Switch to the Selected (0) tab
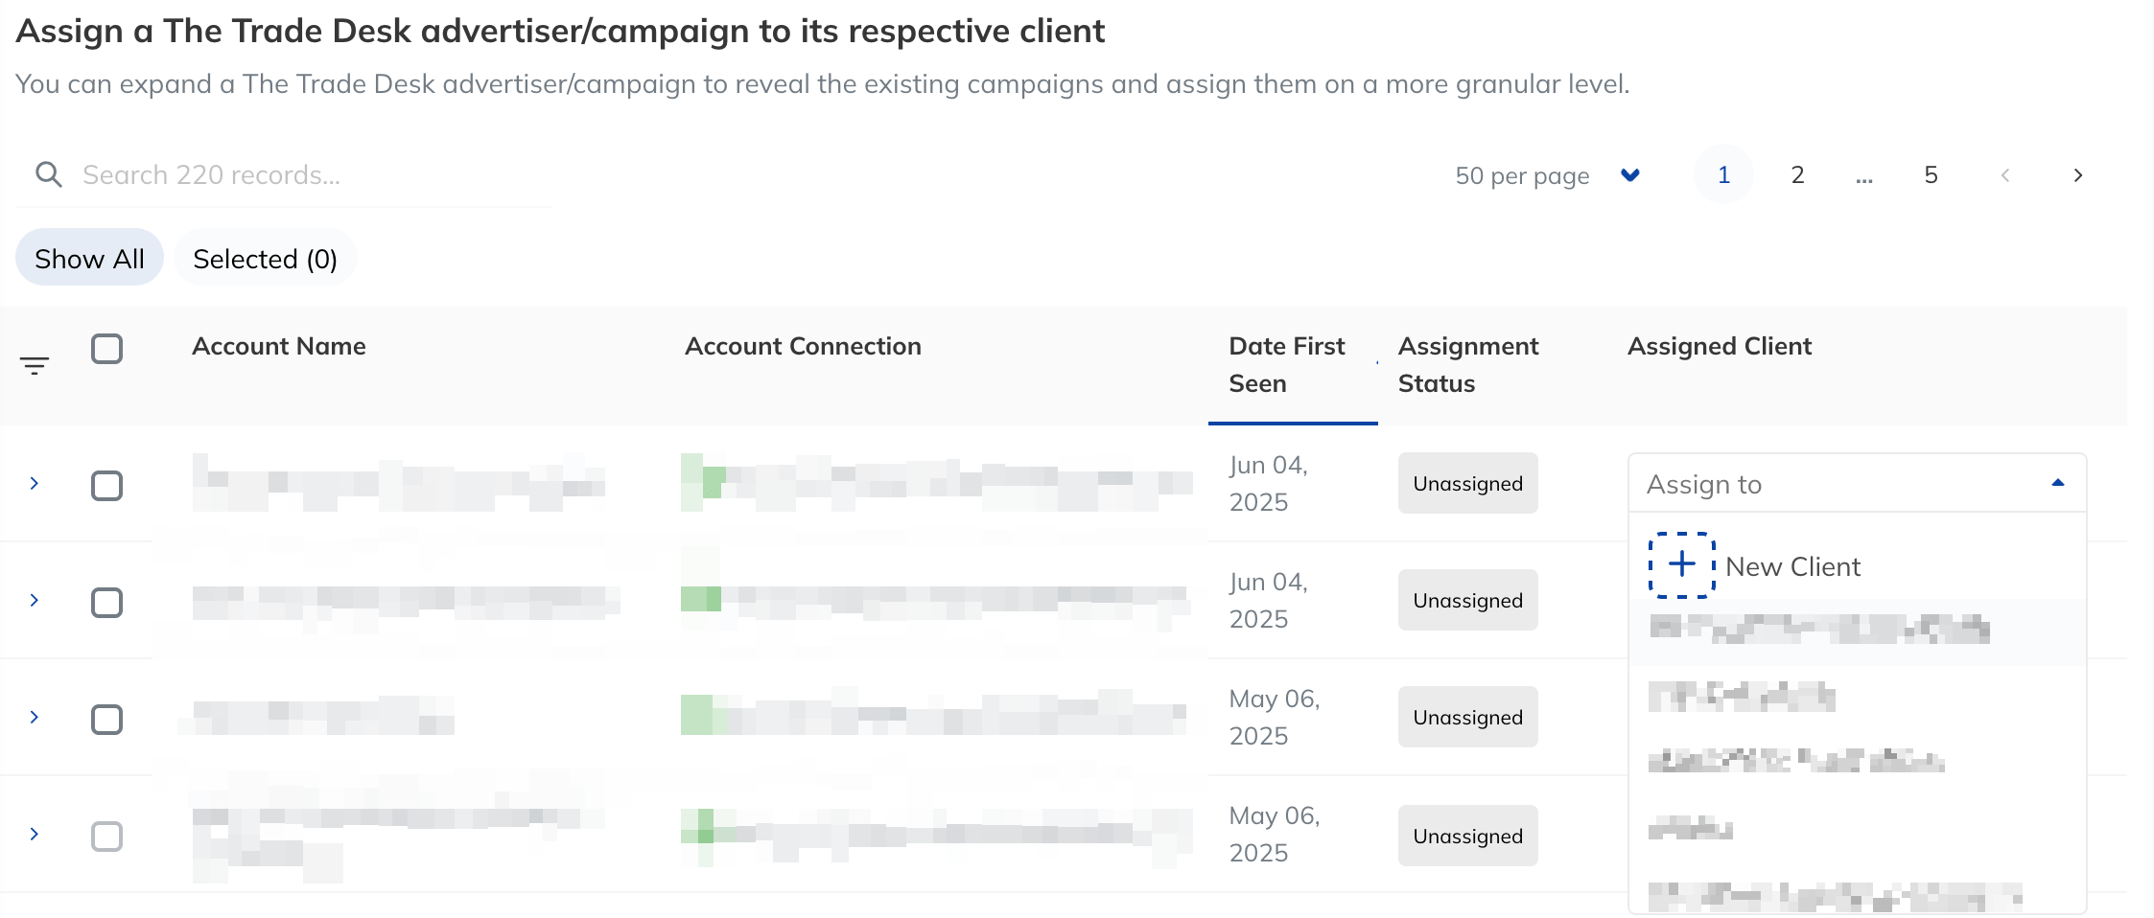This screenshot has height=918, width=2154. pos(266,258)
